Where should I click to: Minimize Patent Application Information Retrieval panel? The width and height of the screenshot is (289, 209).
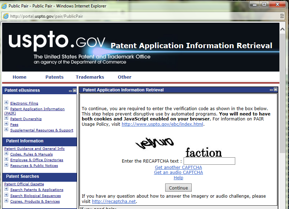(271, 90)
